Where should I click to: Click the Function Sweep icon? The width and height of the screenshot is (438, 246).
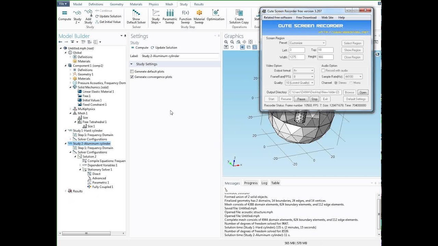point(185,13)
